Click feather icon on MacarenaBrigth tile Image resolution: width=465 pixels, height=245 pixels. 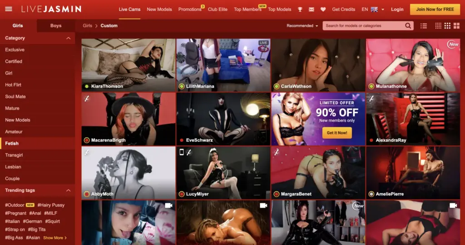(87, 98)
